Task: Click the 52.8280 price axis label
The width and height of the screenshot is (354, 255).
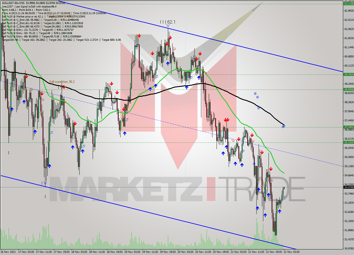Action: click(x=348, y=212)
